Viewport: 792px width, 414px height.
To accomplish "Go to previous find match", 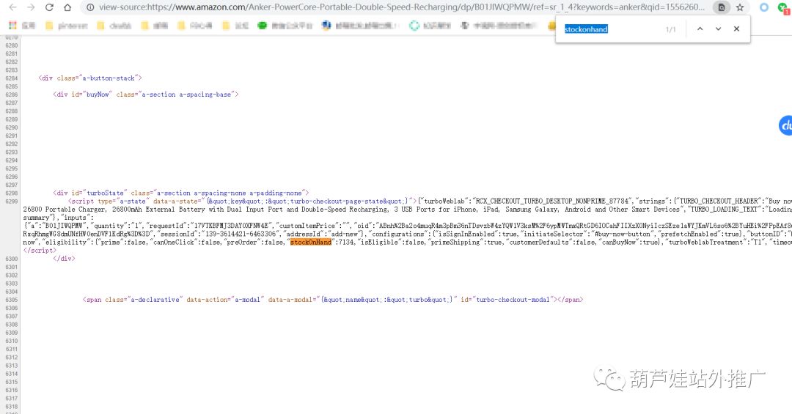I will coord(700,29).
